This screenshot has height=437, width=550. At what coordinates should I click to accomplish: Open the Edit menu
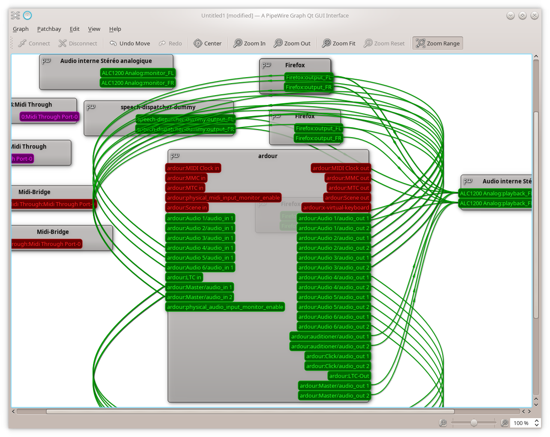pyautogui.click(x=75, y=29)
